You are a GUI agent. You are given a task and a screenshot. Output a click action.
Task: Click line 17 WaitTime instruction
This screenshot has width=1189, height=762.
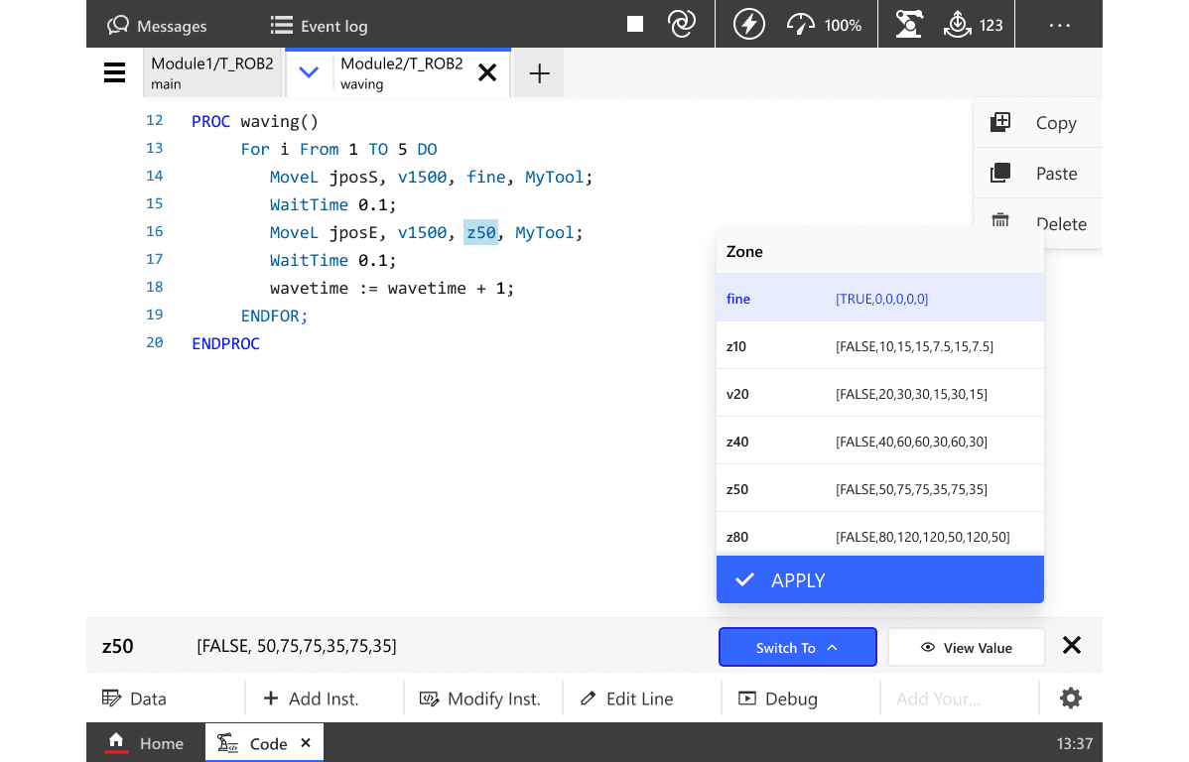pos(332,260)
